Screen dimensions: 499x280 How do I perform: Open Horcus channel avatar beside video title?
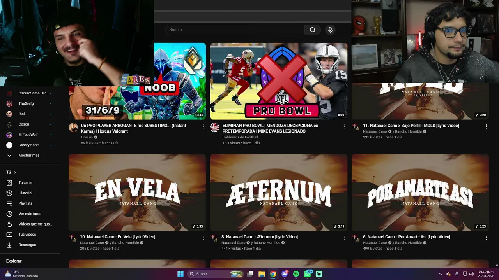[x=73, y=128]
